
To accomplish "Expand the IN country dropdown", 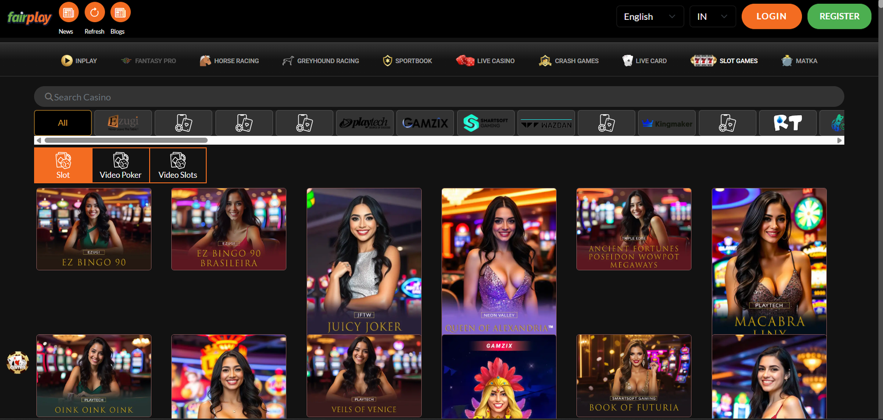I will [712, 17].
